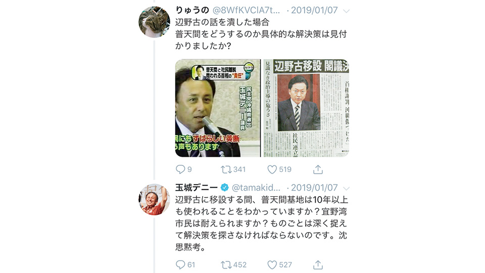The height and width of the screenshot is (273, 485).
Task: Open the dropdown chevron on りゅうの's tweet
Action: click(347, 11)
